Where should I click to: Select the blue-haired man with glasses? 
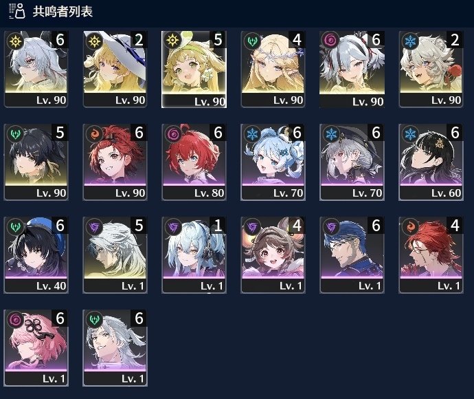click(x=352, y=255)
